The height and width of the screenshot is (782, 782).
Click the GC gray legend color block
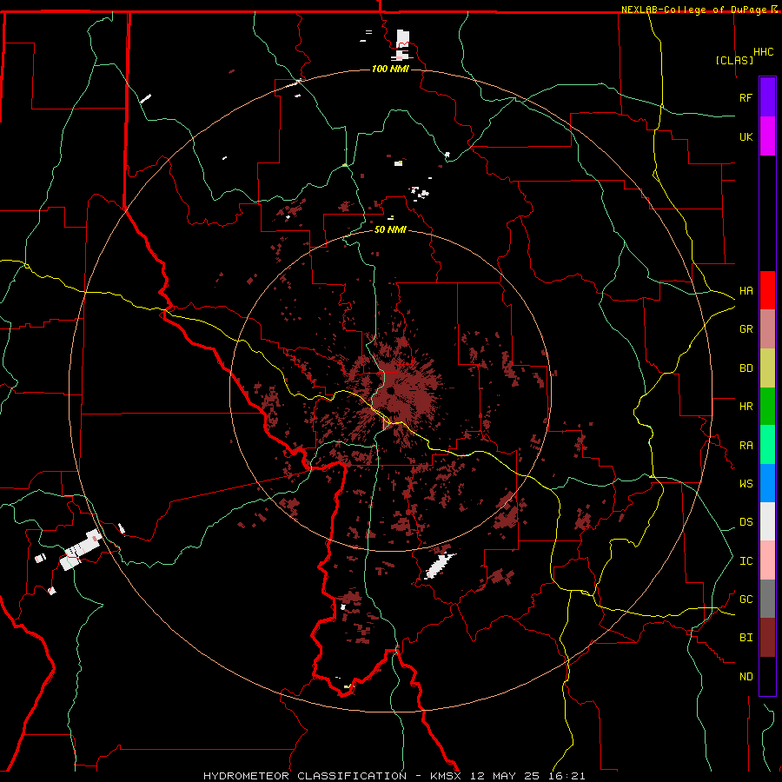pos(767,599)
